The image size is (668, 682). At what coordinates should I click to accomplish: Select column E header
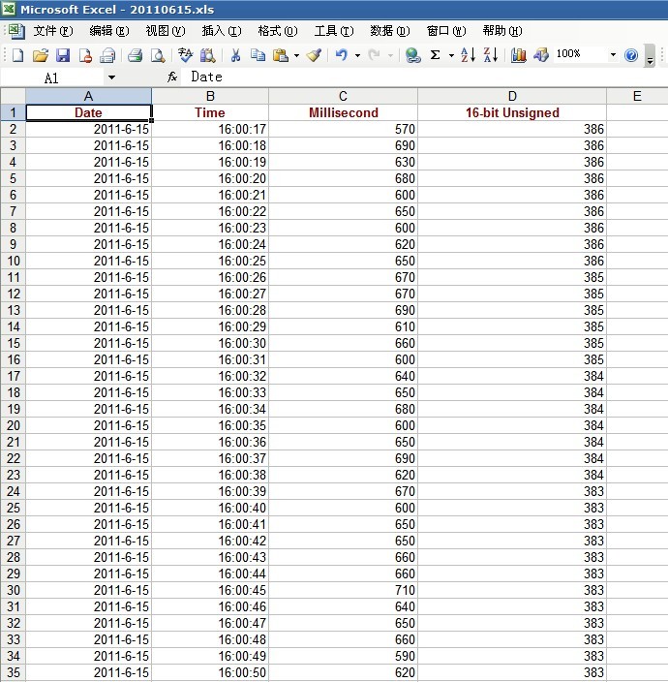(x=637, y=96)
